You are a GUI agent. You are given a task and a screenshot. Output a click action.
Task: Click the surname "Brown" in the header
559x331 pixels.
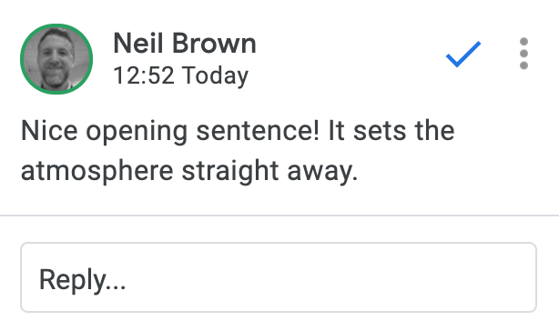[x=214, y=44]
